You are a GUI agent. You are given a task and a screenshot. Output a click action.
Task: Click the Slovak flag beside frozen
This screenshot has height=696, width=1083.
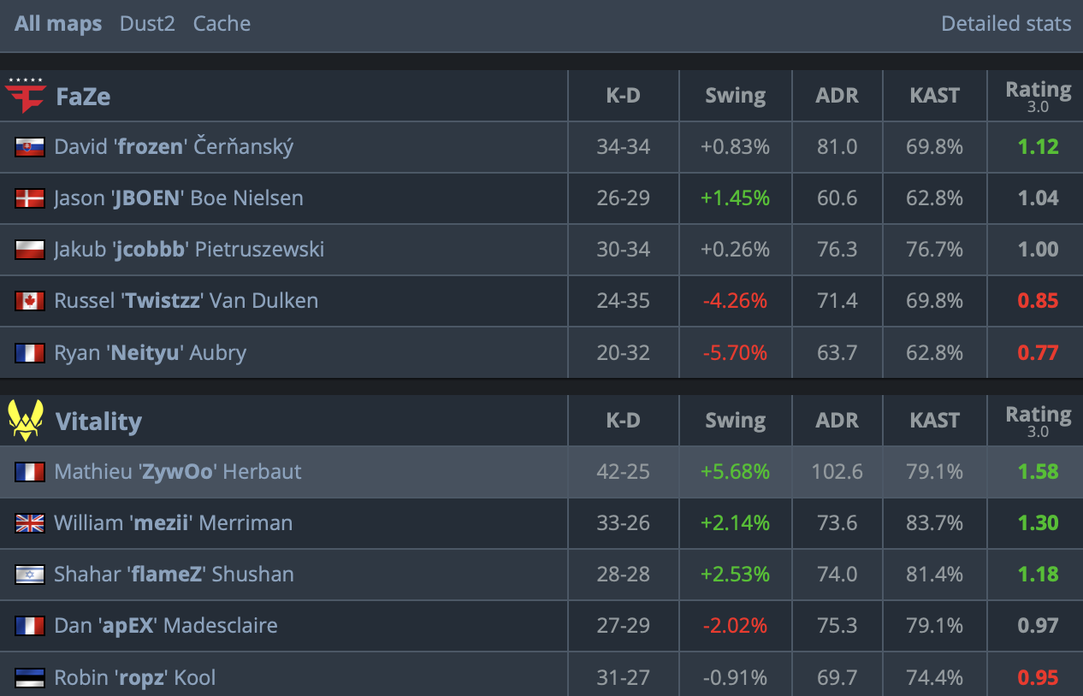[x=30, y=147]
